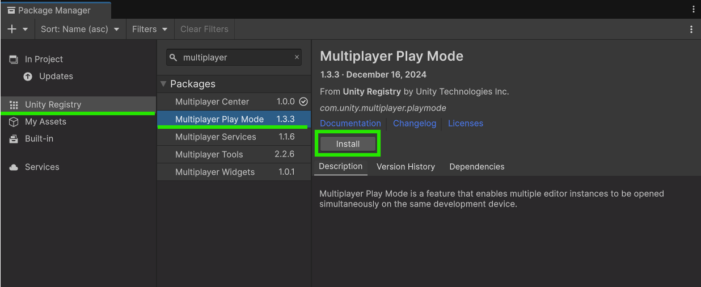Click the Clear Filters button
This screenshot has width=701, height=287.
204,29
